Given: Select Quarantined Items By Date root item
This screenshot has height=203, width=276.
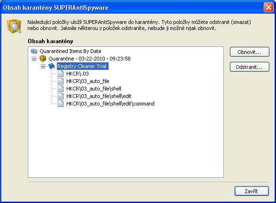Looking at the screenshot, I should (71, 51).
